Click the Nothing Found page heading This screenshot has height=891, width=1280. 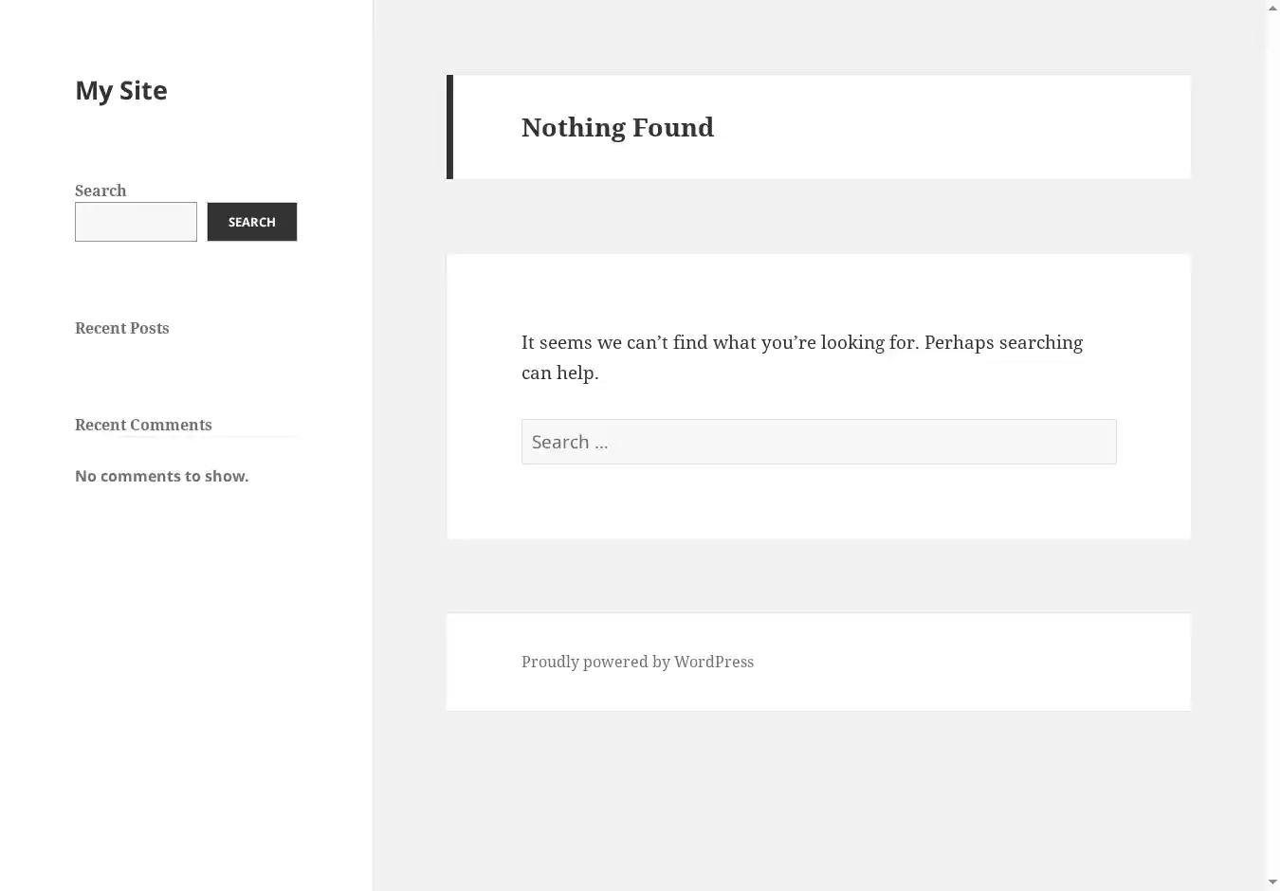click(617, 127)
